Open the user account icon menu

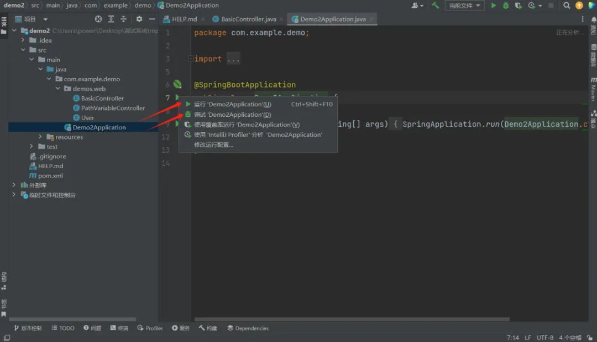tap(417, 6)
